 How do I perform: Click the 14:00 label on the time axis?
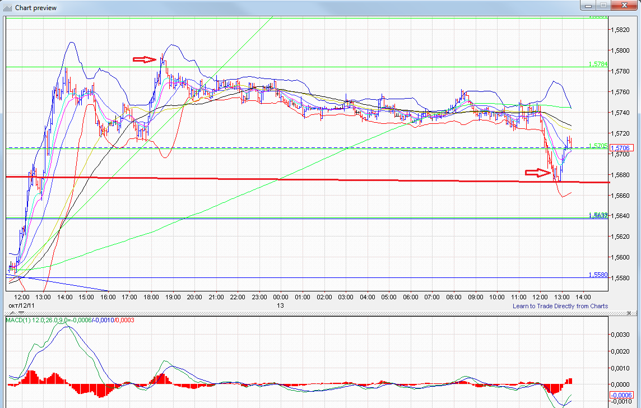(584, 297)
